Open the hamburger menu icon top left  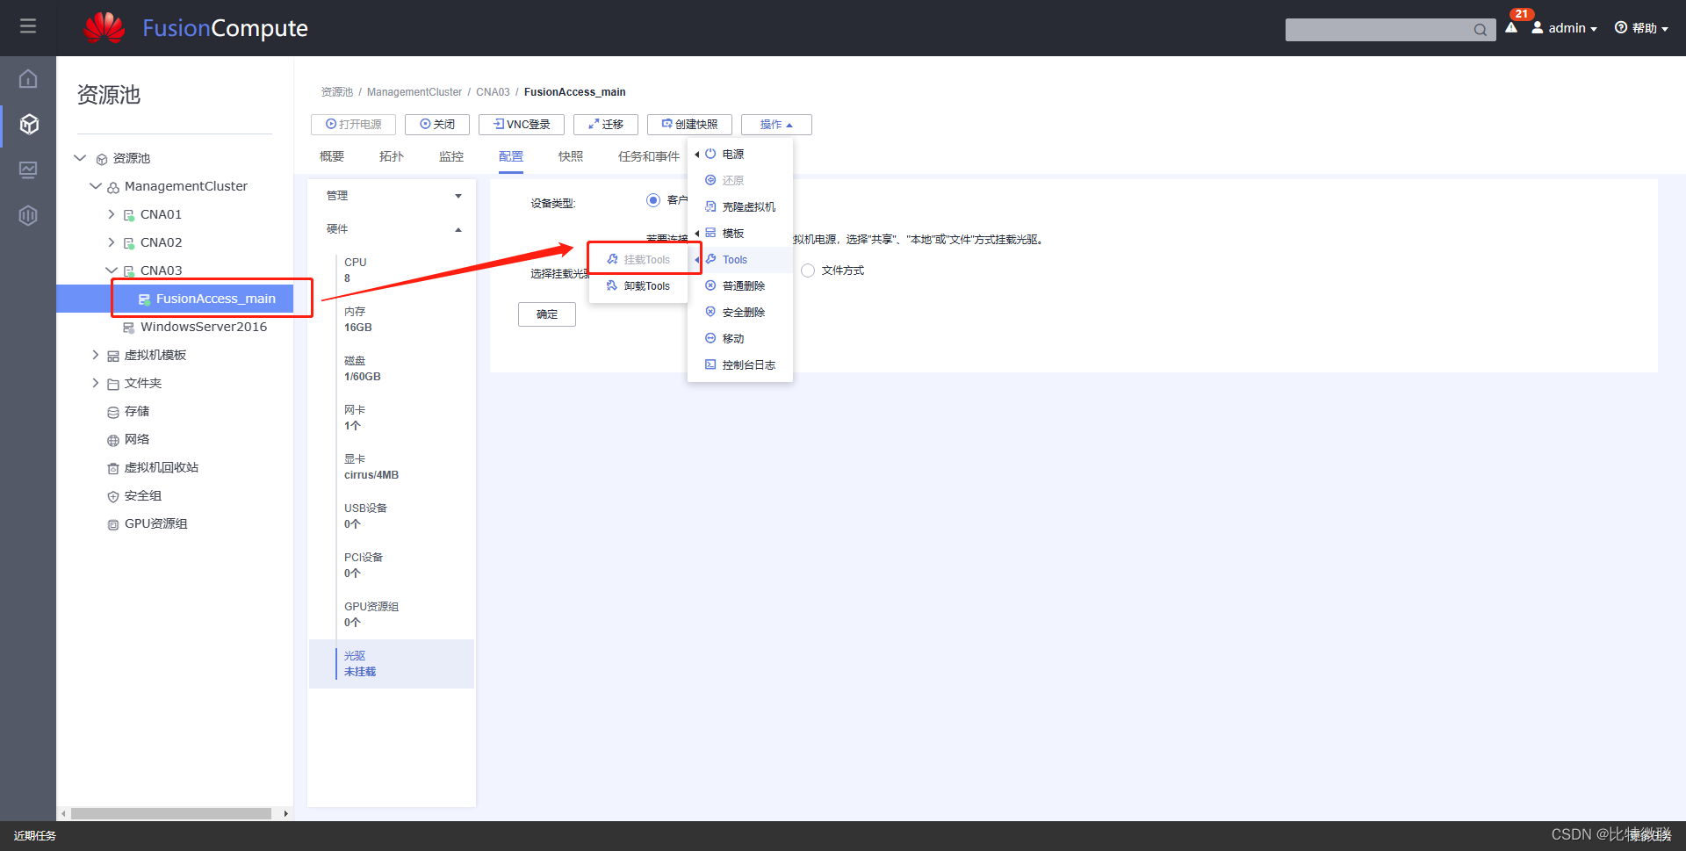[x=27, y=26]
